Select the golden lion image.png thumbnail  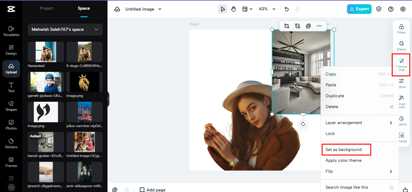tap(84, 82)
